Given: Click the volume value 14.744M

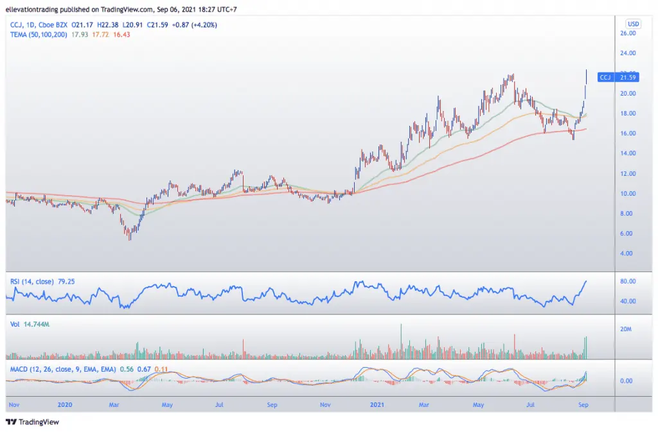Looking at the screenshot, I should [x=37, y=324].
